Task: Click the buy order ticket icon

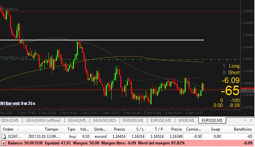Action: click(3, 136)
